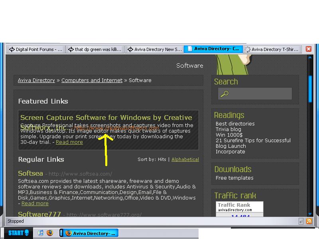
Task: Click inside the Search input field
Action: (x=255, y=94)
